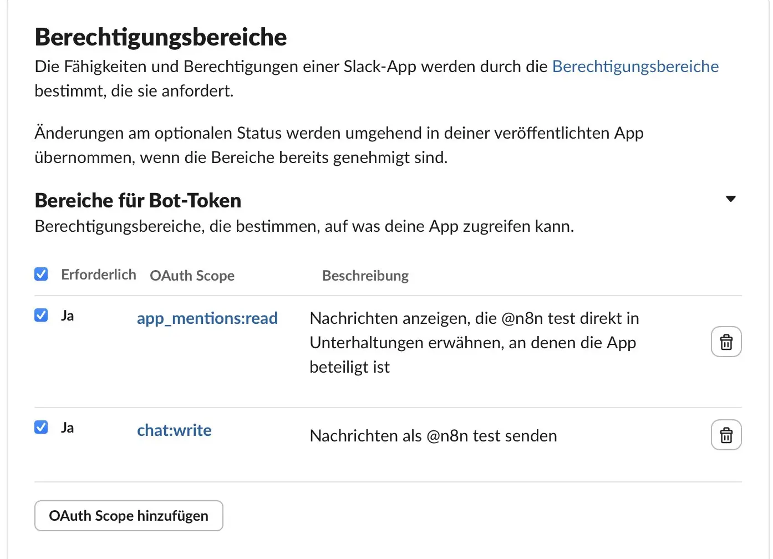Click the collapse chevron right of Bereiche für Bot-Token
The width and height of the screenshot is (773, 559).
tap(731, 198)
